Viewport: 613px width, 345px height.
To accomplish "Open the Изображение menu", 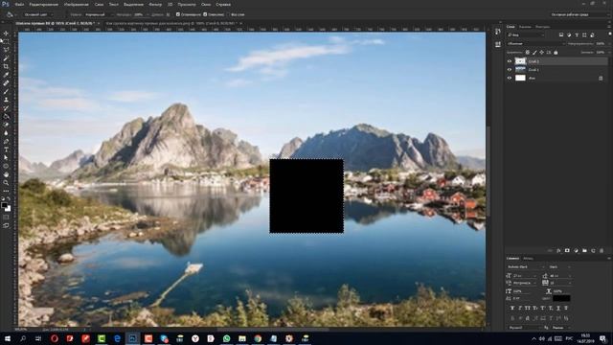I will [76, 4].
